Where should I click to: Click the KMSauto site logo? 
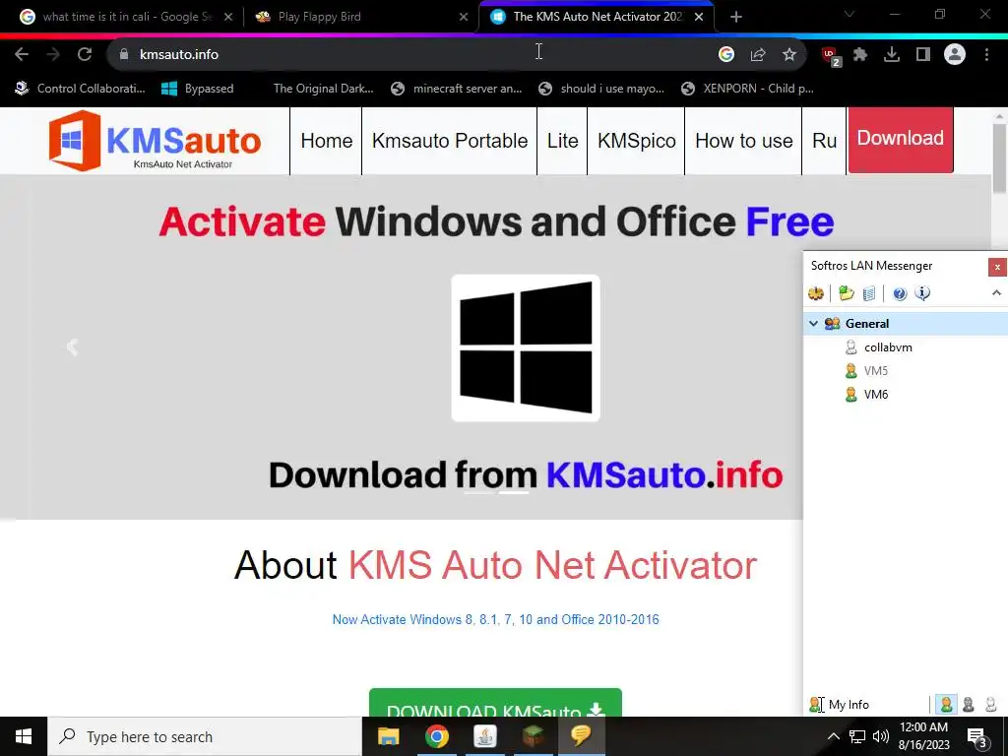coord(155,141)
